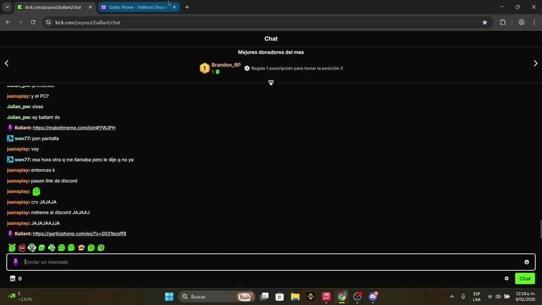Click the gold rank 1 badge of Brandon_RP
Image resolution: width=542 pixels, height=305 pixels.
pos(205,68)
